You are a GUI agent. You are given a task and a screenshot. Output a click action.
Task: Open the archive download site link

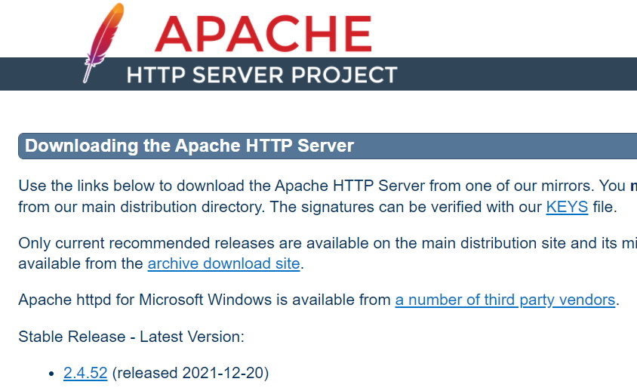pyautogui.click(x=223, y=263)
